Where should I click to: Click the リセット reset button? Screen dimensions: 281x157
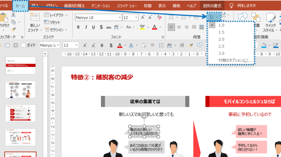coord(52,22)
